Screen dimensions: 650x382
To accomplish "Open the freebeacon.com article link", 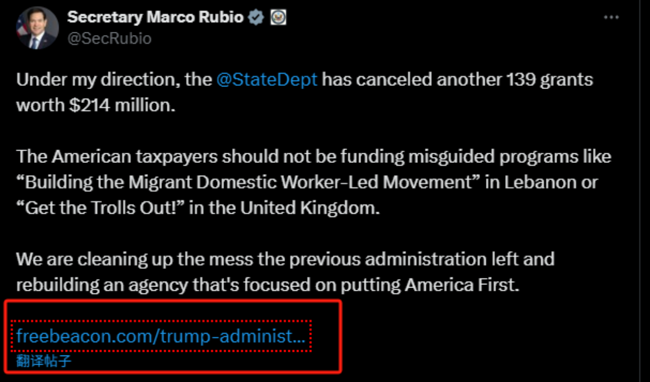I will (x=160, y=336).
